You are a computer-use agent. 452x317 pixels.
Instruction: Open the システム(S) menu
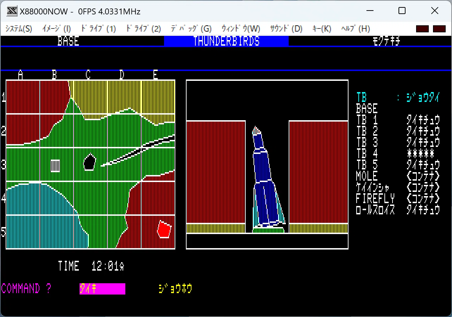[x=19, y=29]
